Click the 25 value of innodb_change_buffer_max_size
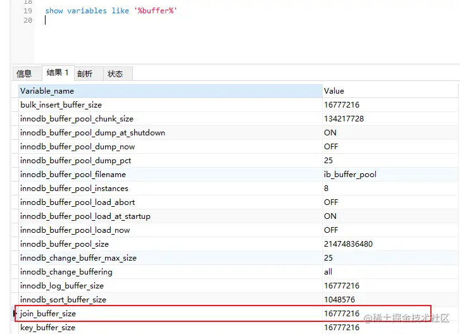 (x=328, y=258)
